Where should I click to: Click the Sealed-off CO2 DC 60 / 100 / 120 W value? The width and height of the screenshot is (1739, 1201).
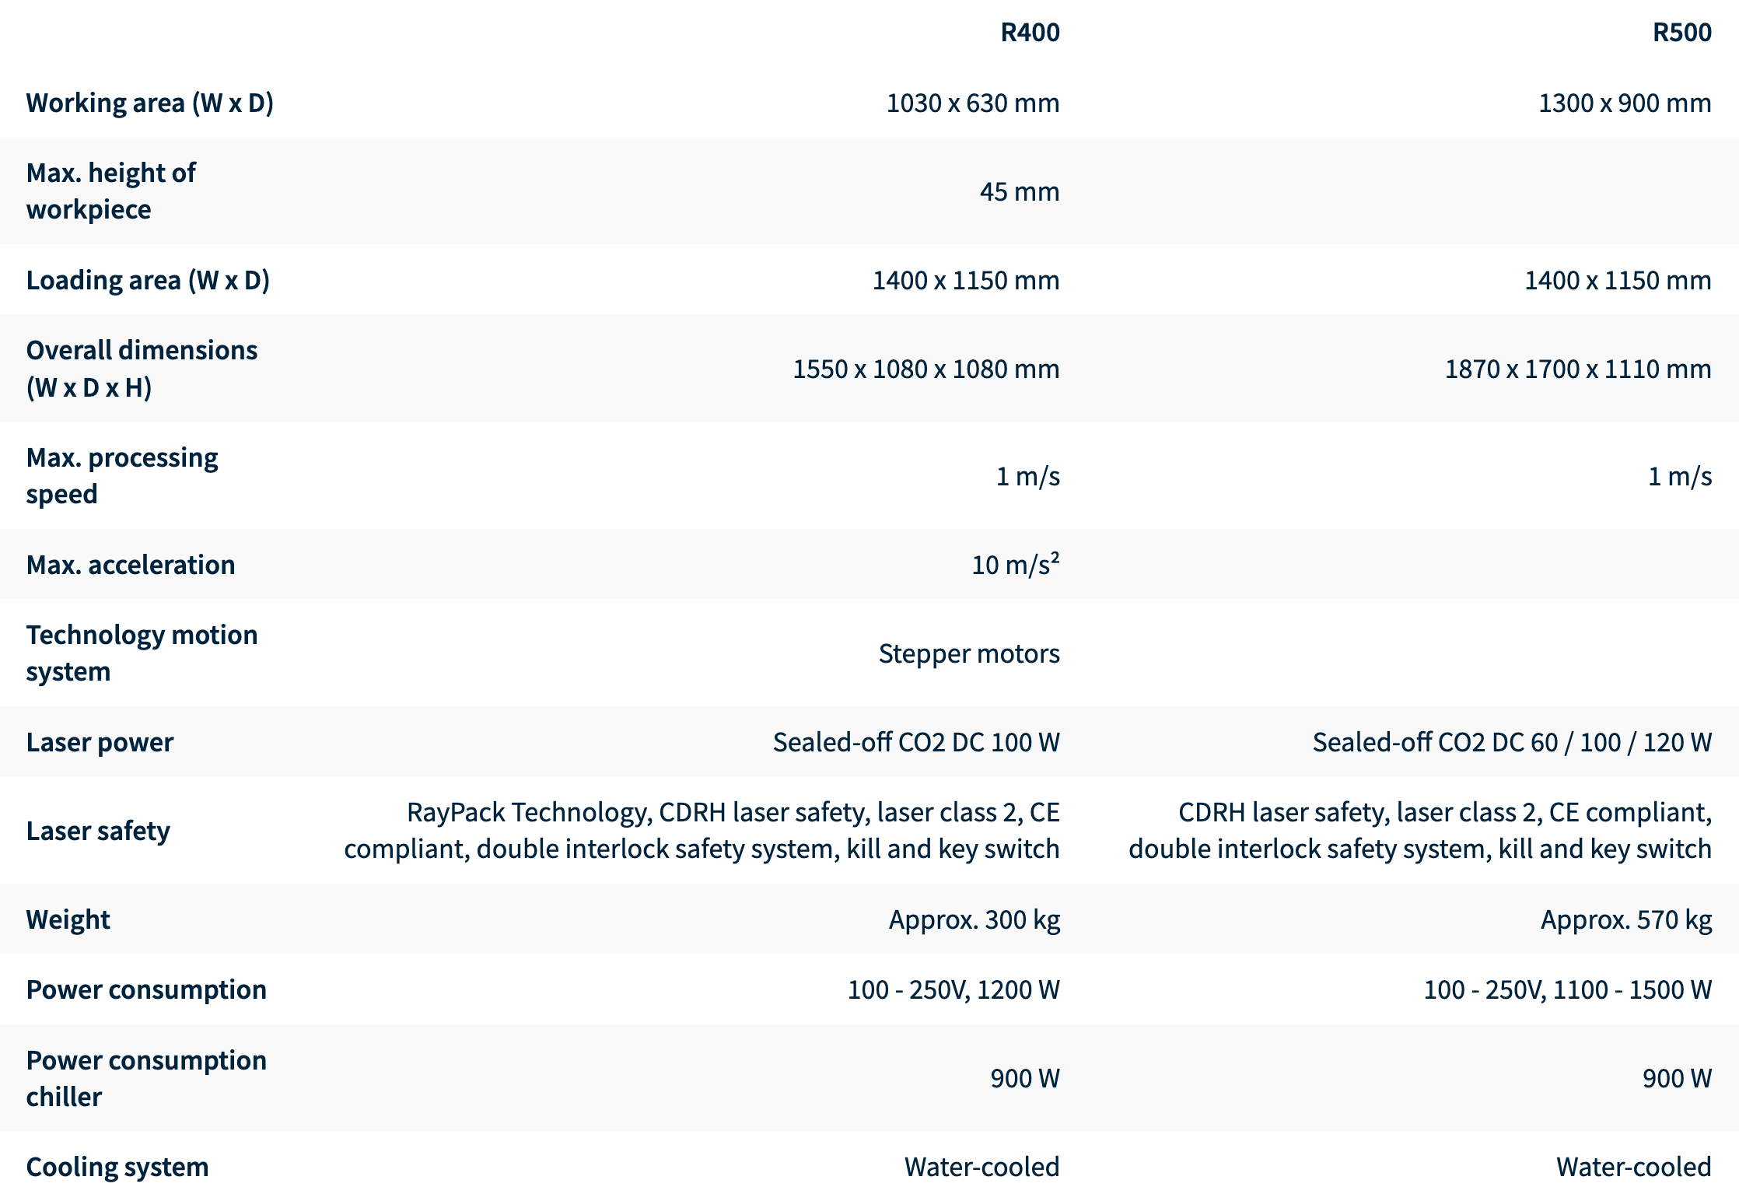pyautogui.click(x=1512, y=742)
